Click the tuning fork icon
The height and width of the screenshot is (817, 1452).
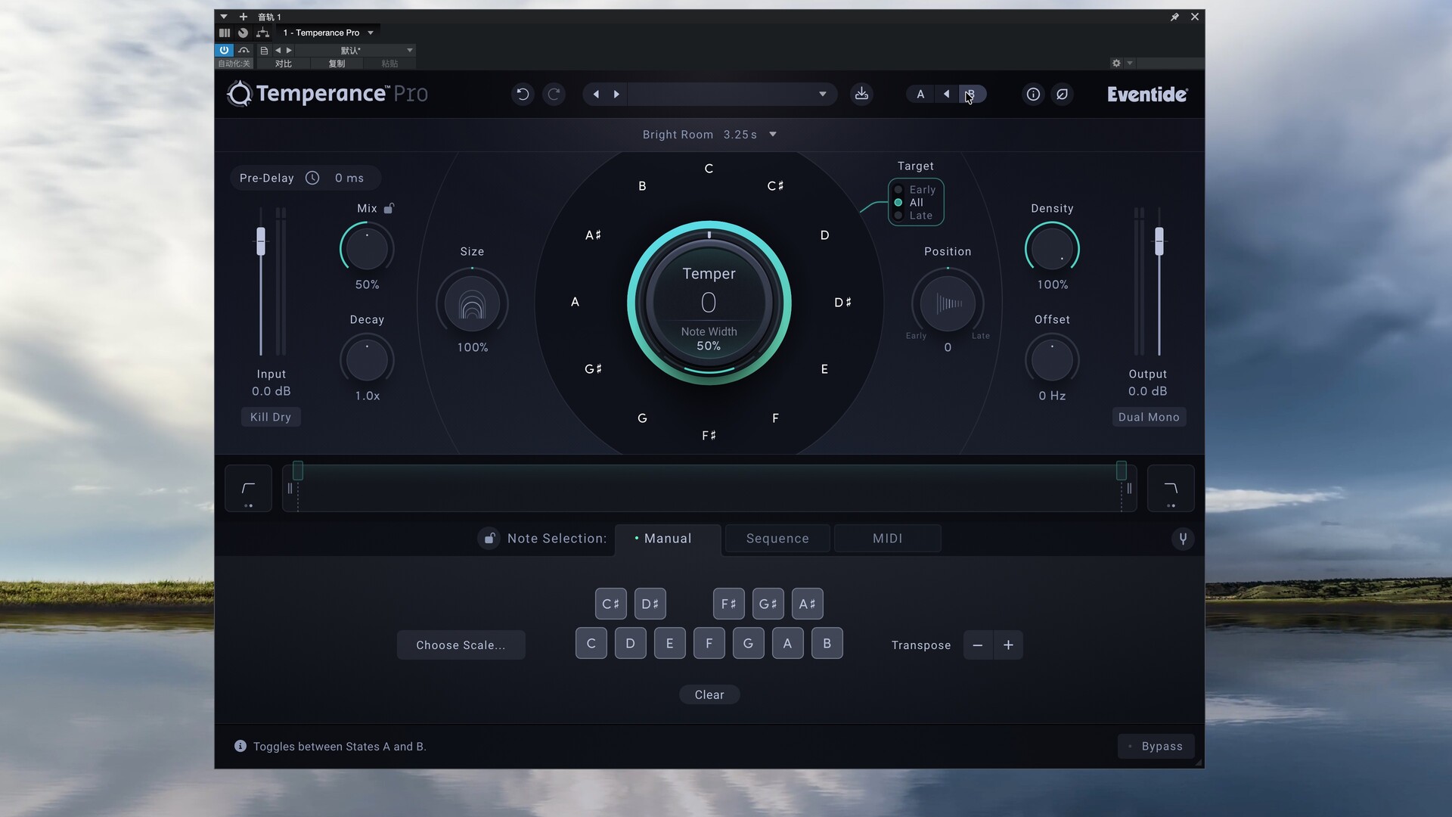[1183, 539]
